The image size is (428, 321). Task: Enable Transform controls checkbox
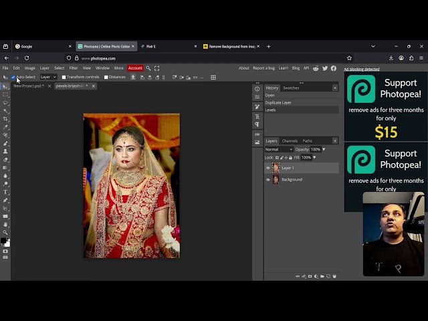(64, 78)
